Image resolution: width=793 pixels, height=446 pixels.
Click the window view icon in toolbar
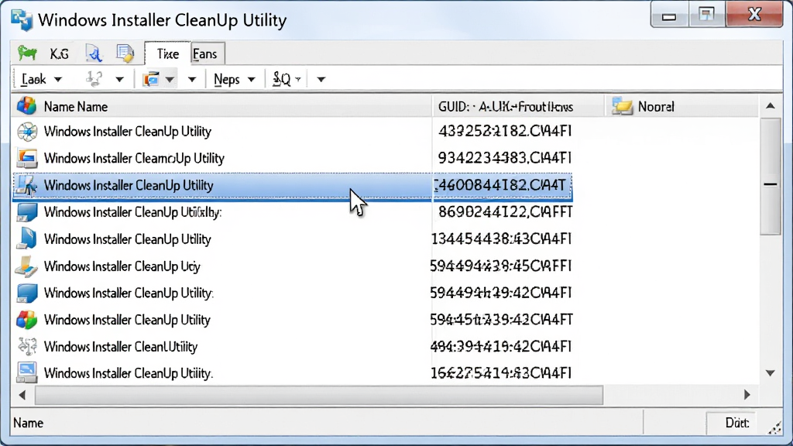point(151,79)
